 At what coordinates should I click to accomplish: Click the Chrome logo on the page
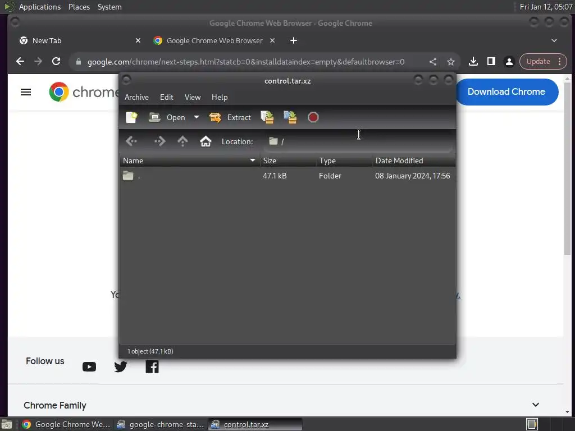click(84, 92)
